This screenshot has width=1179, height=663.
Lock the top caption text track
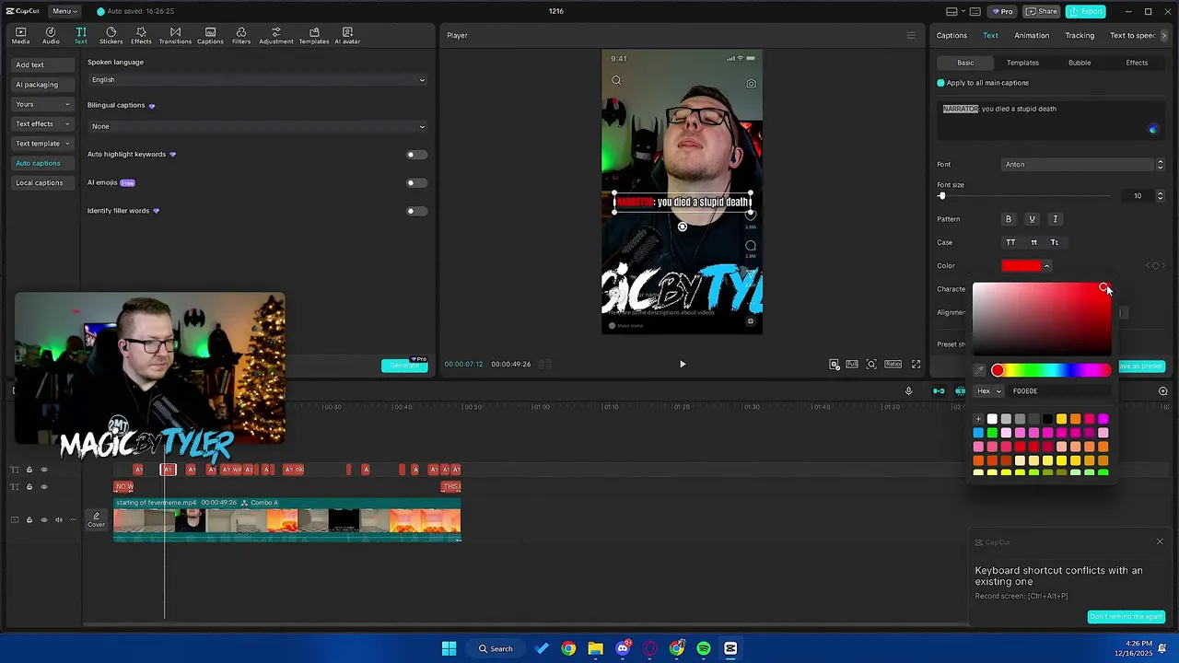pos(29,470)
